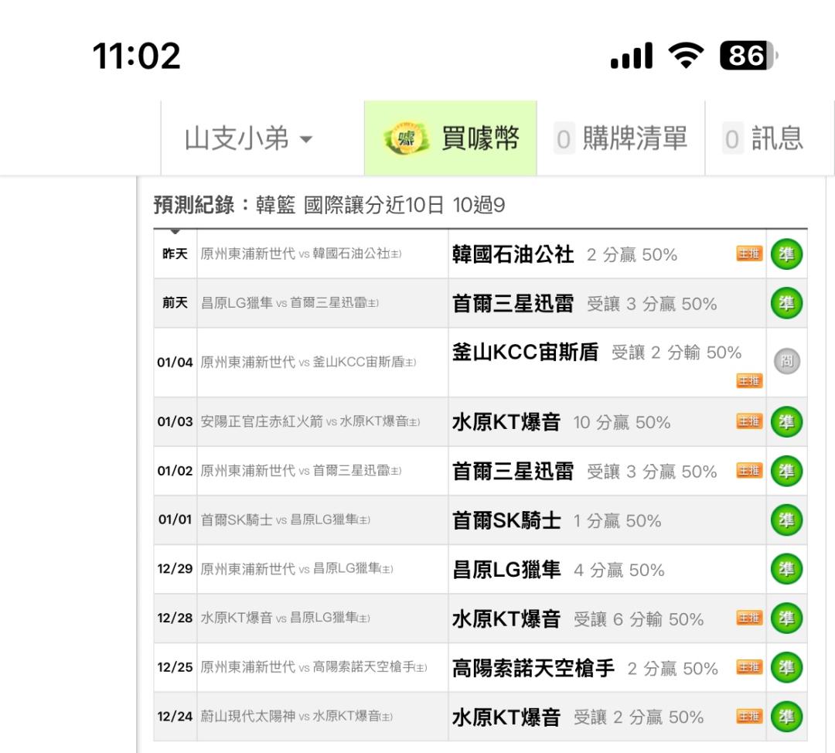Screen dimensions: 835x753
Task: Select the 01/02 matchup 原州東浦新世代 vs 首爾三星迅雷
Action: (x=301, y=470)
